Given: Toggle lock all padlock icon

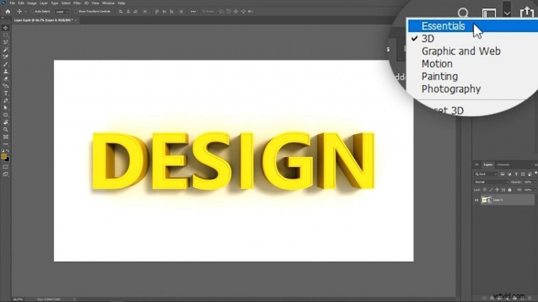Looking at the screenshot, I should 510,190.
